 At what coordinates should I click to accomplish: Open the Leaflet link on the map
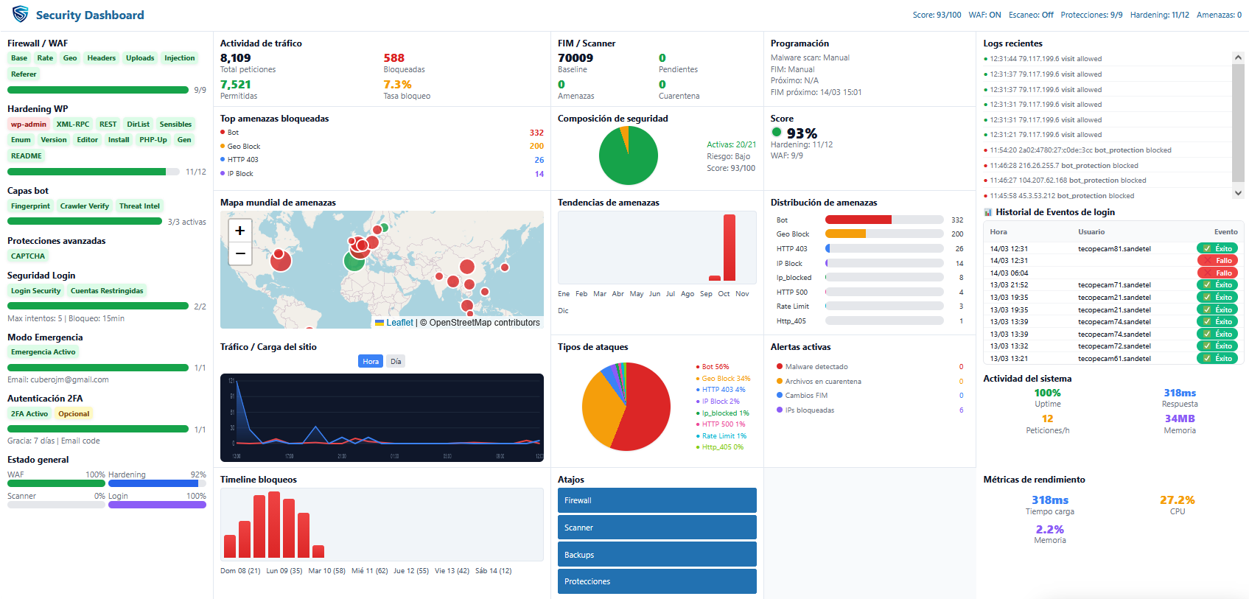coord(399,323)
